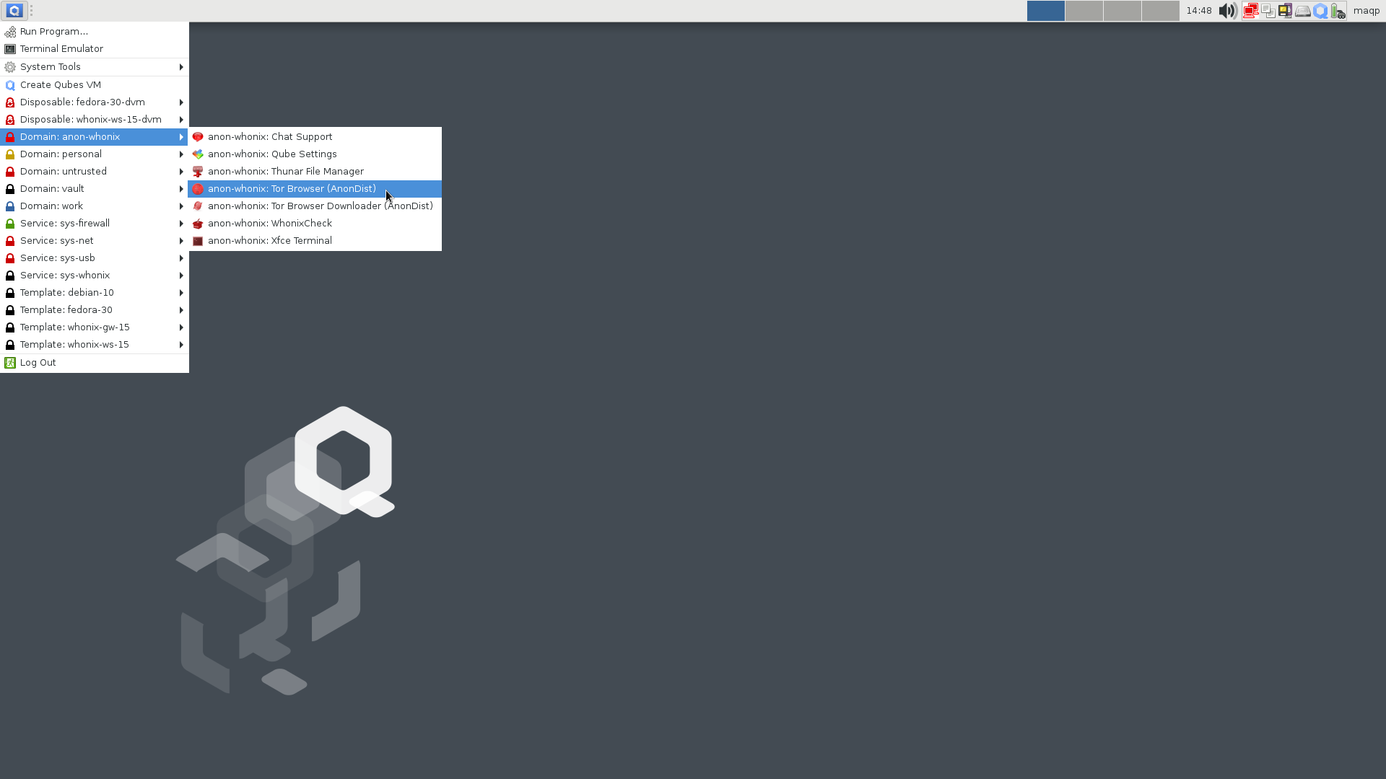
Task: Expand Disposable: whonix-ws-15-dvm submenu arrow
Action: click(181, 120)
